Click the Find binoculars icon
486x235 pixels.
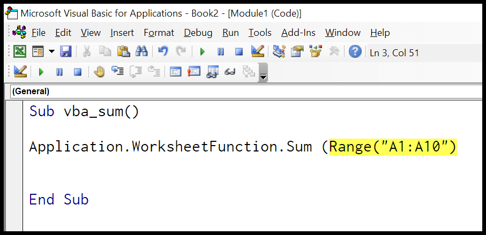[141, 52]
